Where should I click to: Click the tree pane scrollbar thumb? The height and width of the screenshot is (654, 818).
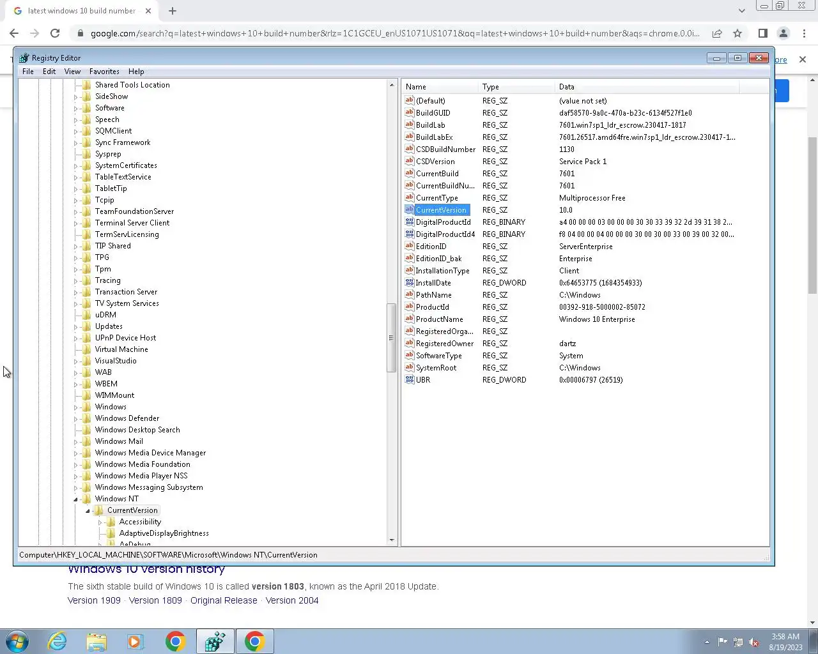tap(392, 338)
